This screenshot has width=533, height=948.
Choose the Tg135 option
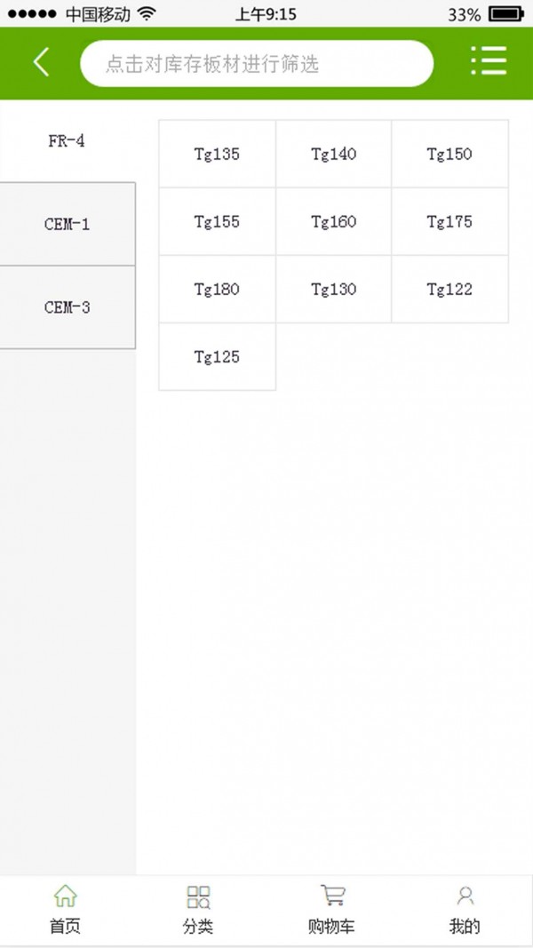tap(217, 154)
